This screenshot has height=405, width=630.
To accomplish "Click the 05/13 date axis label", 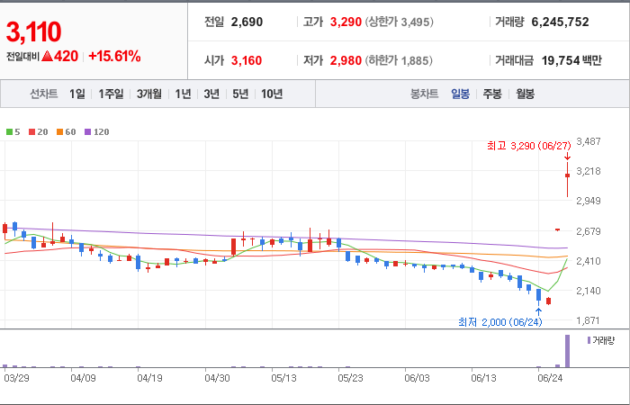I will click(283, 379).
